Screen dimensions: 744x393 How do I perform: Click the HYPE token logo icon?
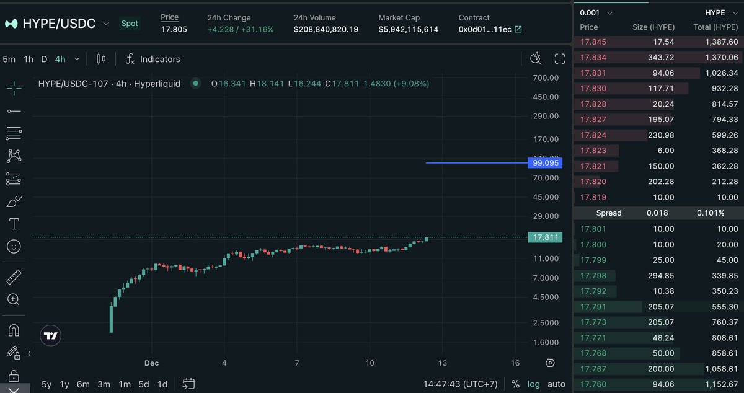(x=11, y=24)
